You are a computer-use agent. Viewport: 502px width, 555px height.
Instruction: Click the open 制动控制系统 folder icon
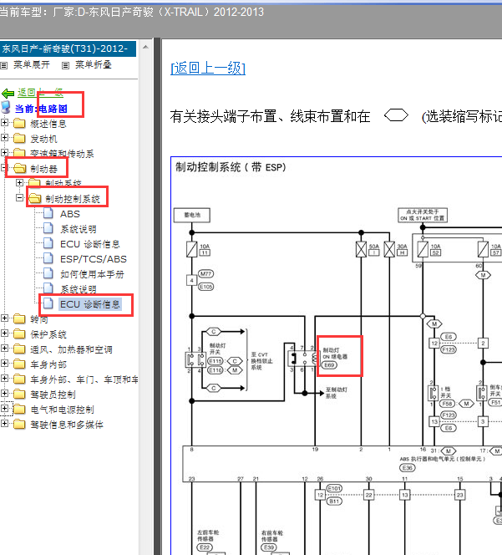click(x=35, y=199)
